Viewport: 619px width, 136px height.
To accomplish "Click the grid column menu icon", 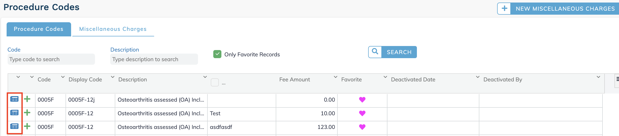I will [x=617, y=79].
